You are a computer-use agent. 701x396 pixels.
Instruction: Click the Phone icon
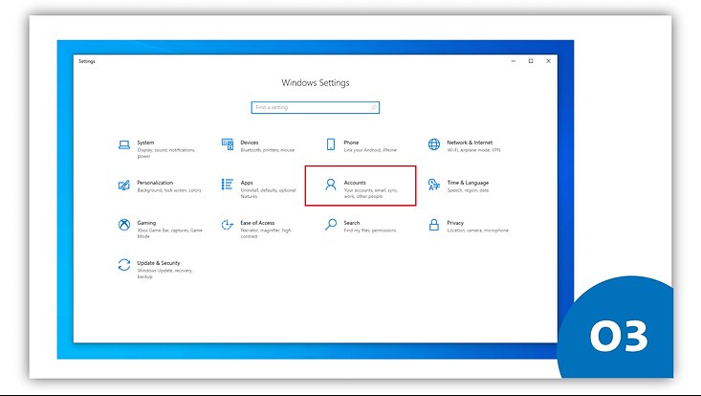tap(331, 144)
